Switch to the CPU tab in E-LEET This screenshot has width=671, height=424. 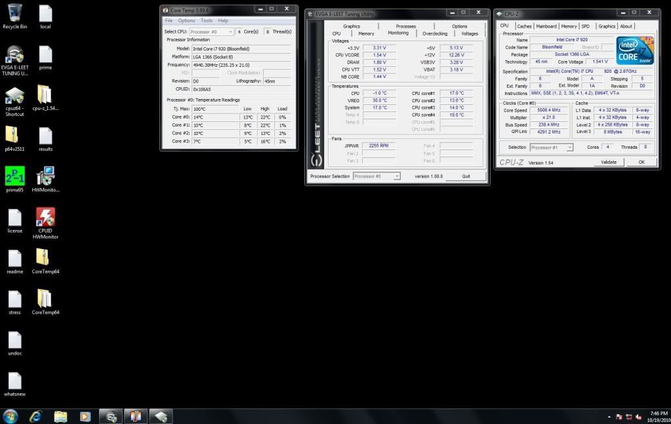click(x=336, y=34)
